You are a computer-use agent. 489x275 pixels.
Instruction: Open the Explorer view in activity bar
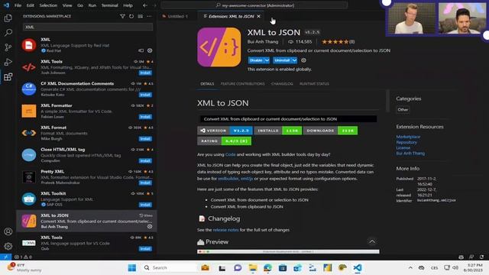pos(8,18)
